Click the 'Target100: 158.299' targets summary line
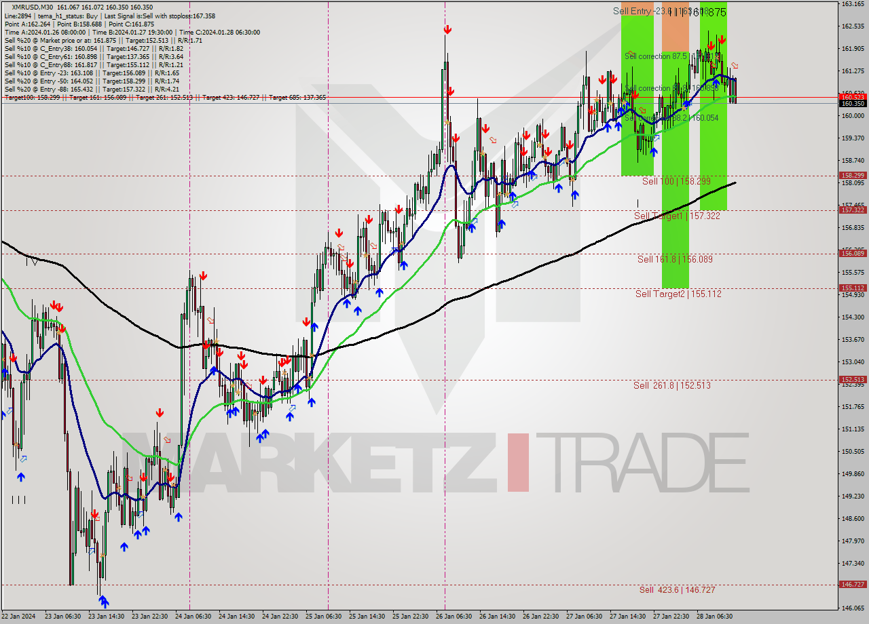 coord(165,98)
